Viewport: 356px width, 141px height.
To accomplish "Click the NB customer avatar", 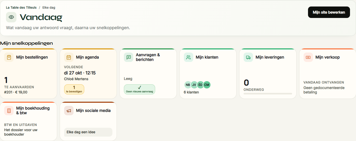I will coord(188,85).
